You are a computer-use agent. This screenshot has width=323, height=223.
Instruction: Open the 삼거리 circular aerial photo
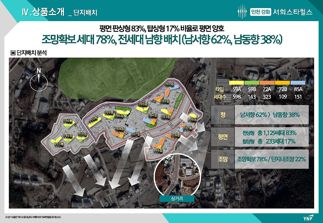tap(177, 175)
